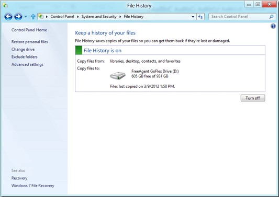
Task: Open the Recovery link under See also
Action: 19,178
